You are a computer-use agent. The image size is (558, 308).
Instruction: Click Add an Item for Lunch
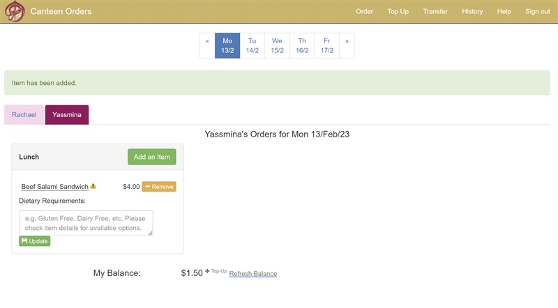coord(152,157)
